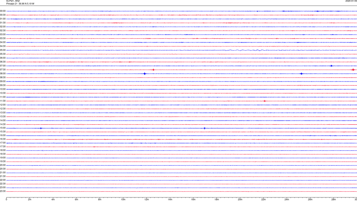Click the "18m" minute axis label
Viewport: 357px width, 201px height.
[216, 200]
